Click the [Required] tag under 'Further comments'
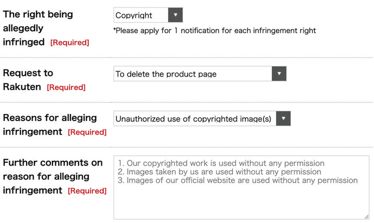The height and width of the screenshot is (223, 374). coord(87,191)
